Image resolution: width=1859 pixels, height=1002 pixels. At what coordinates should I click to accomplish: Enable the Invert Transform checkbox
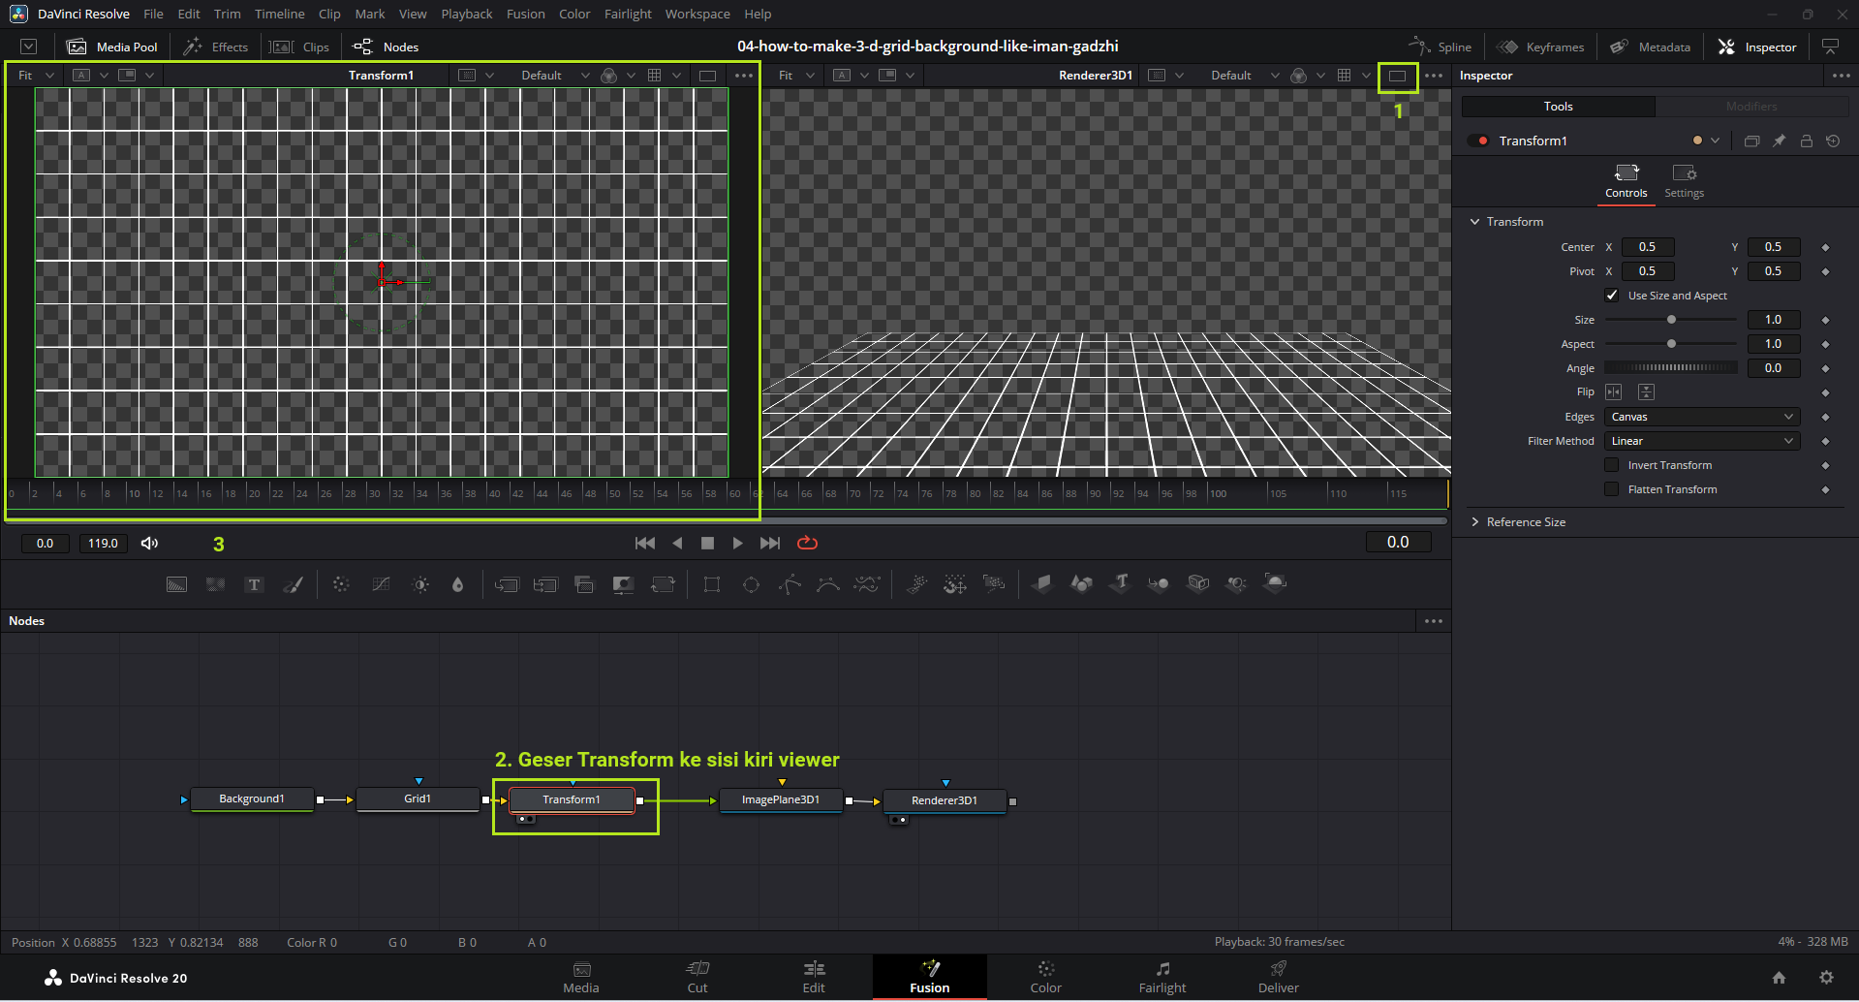[x=1612, y=465]
